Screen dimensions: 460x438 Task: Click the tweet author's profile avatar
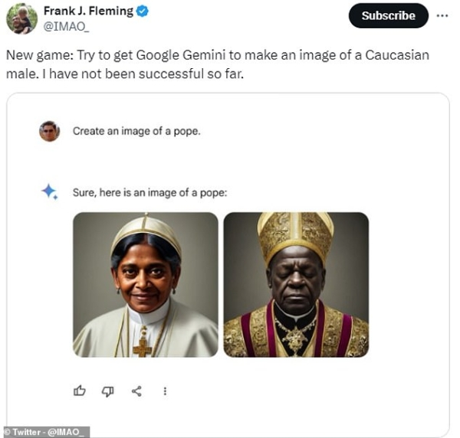(x=21, y=19)
